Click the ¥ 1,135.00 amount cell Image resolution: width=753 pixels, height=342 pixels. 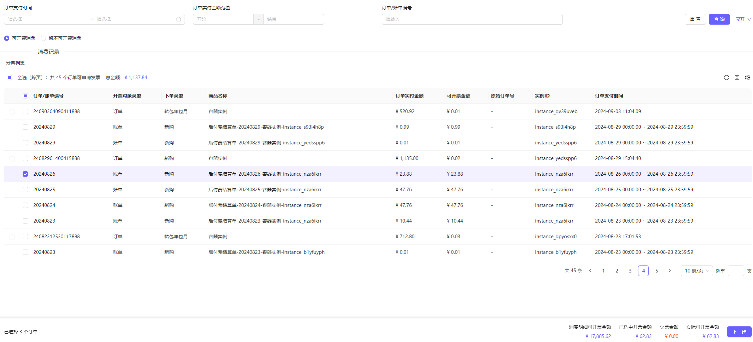[407, 158]
